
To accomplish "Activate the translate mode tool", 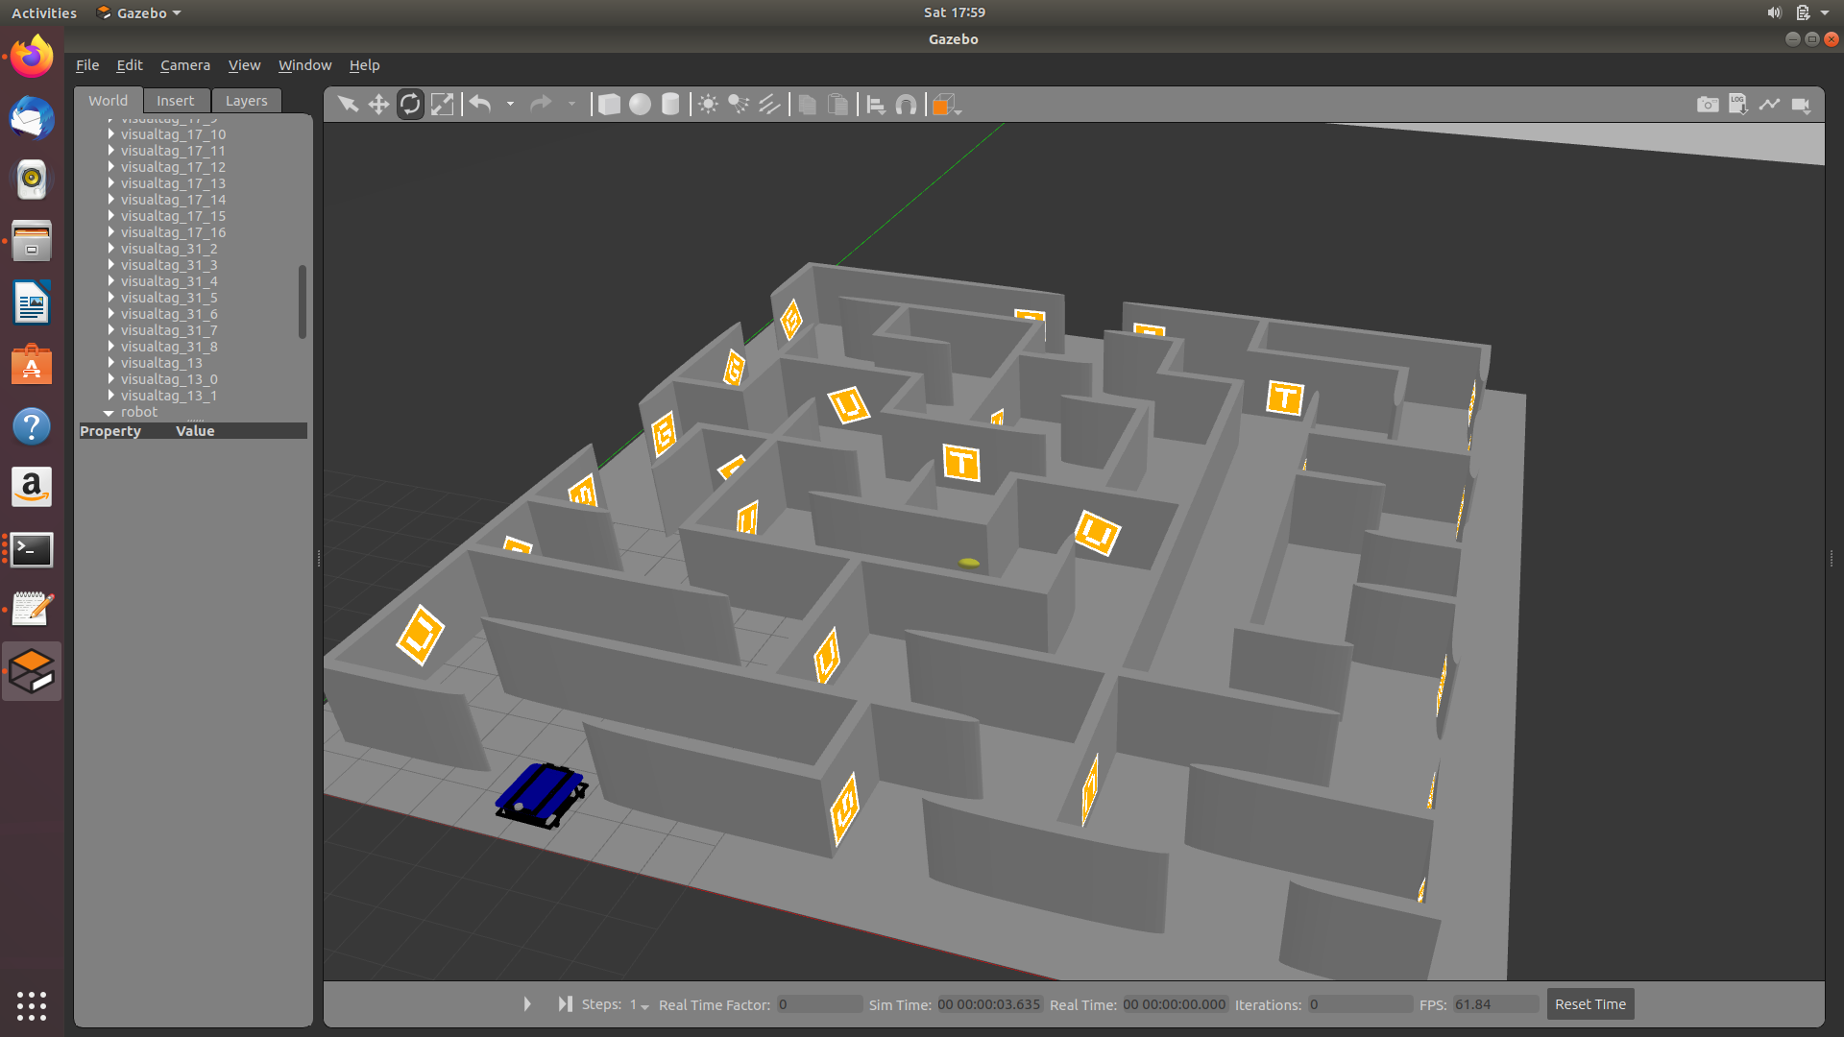I will point(378,104).
